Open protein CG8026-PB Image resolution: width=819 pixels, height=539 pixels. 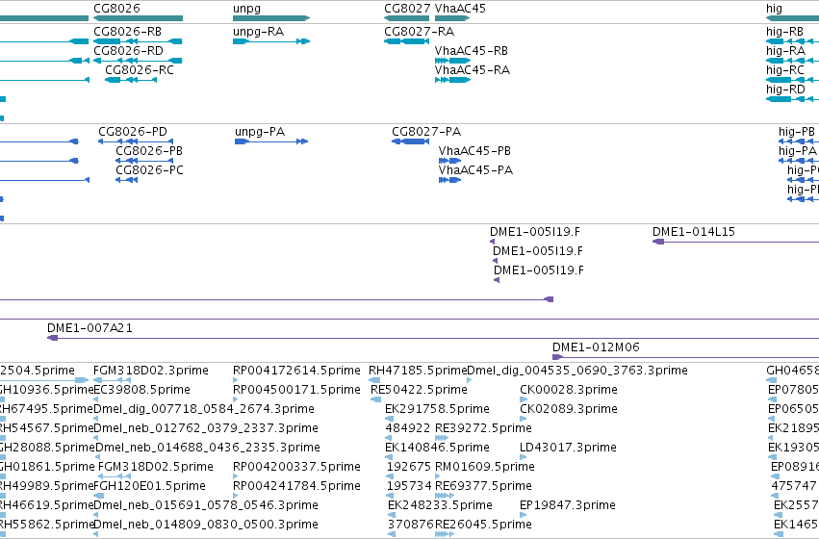(x=149, y=151)
